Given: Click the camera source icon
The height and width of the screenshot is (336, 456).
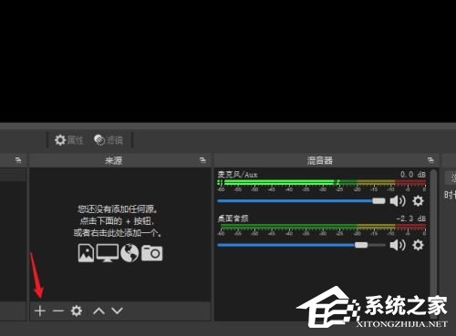Looking at the screenshot, I should 152,253.
